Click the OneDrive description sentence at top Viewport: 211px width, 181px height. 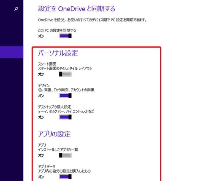tap(92, 20)
